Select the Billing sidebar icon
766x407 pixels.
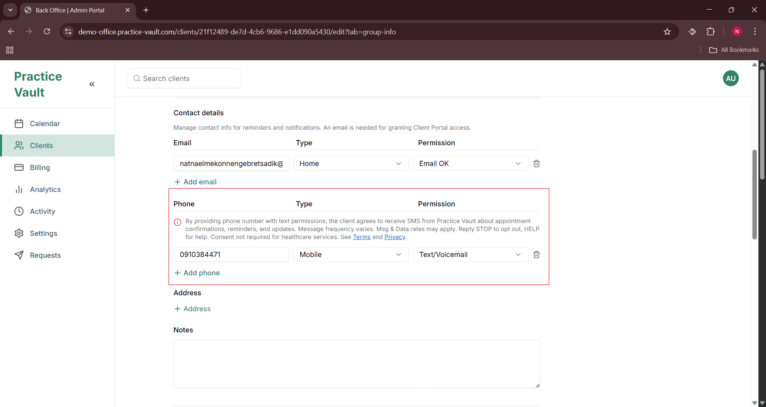[19, 168]
